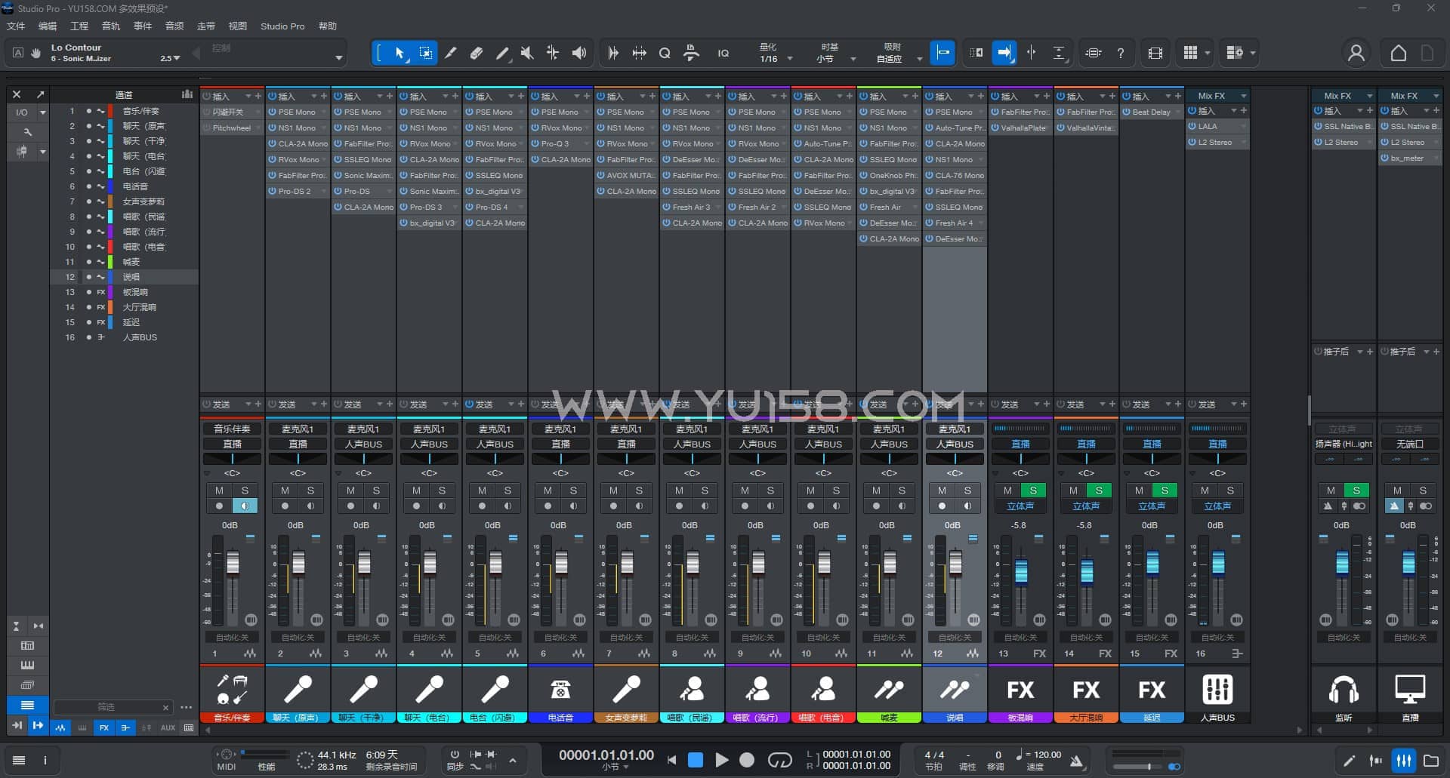Select the Eraser tool
This screenshot has height=778, width=1450.
coord(477,53)
